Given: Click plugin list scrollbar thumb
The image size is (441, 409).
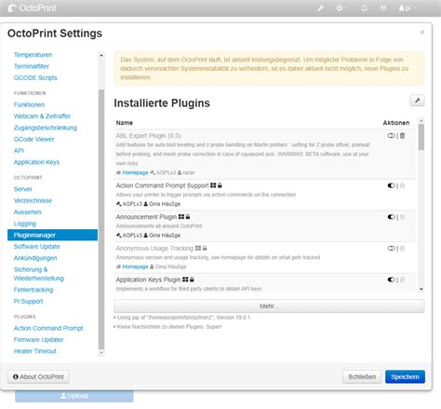Looking at the screenshot, I should [x=421, y=137].
